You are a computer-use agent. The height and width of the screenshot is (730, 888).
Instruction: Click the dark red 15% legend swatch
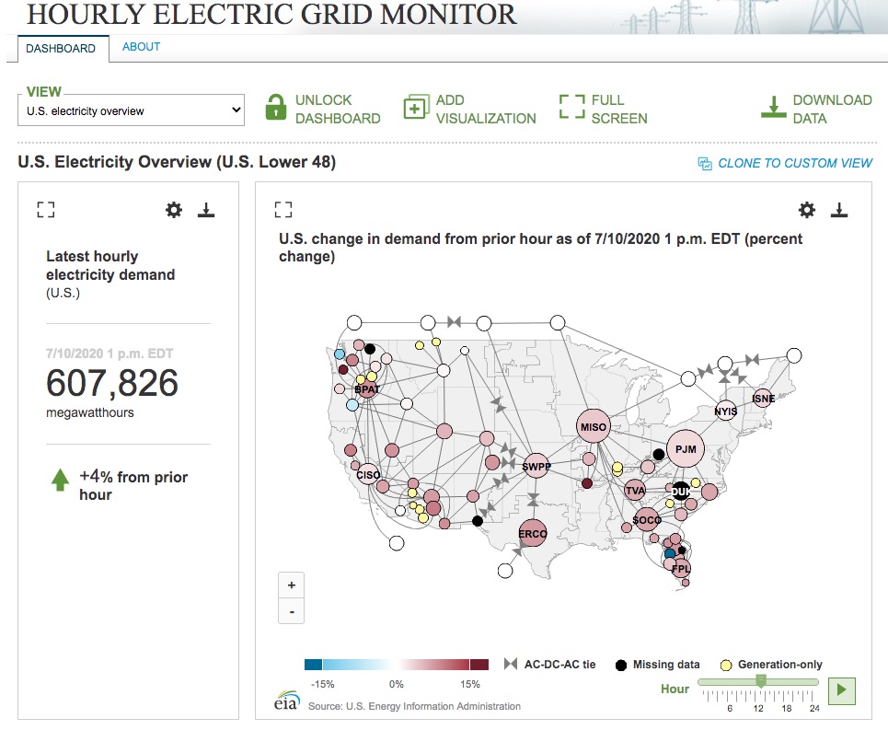pyautogui.click(x=479, y=665)
